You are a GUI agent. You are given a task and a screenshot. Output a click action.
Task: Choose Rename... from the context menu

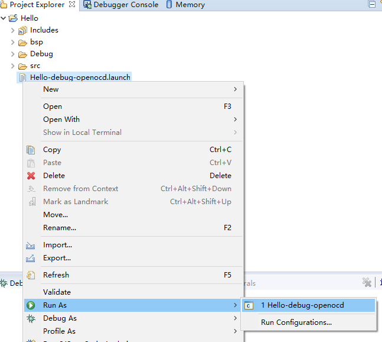point(59,228)
